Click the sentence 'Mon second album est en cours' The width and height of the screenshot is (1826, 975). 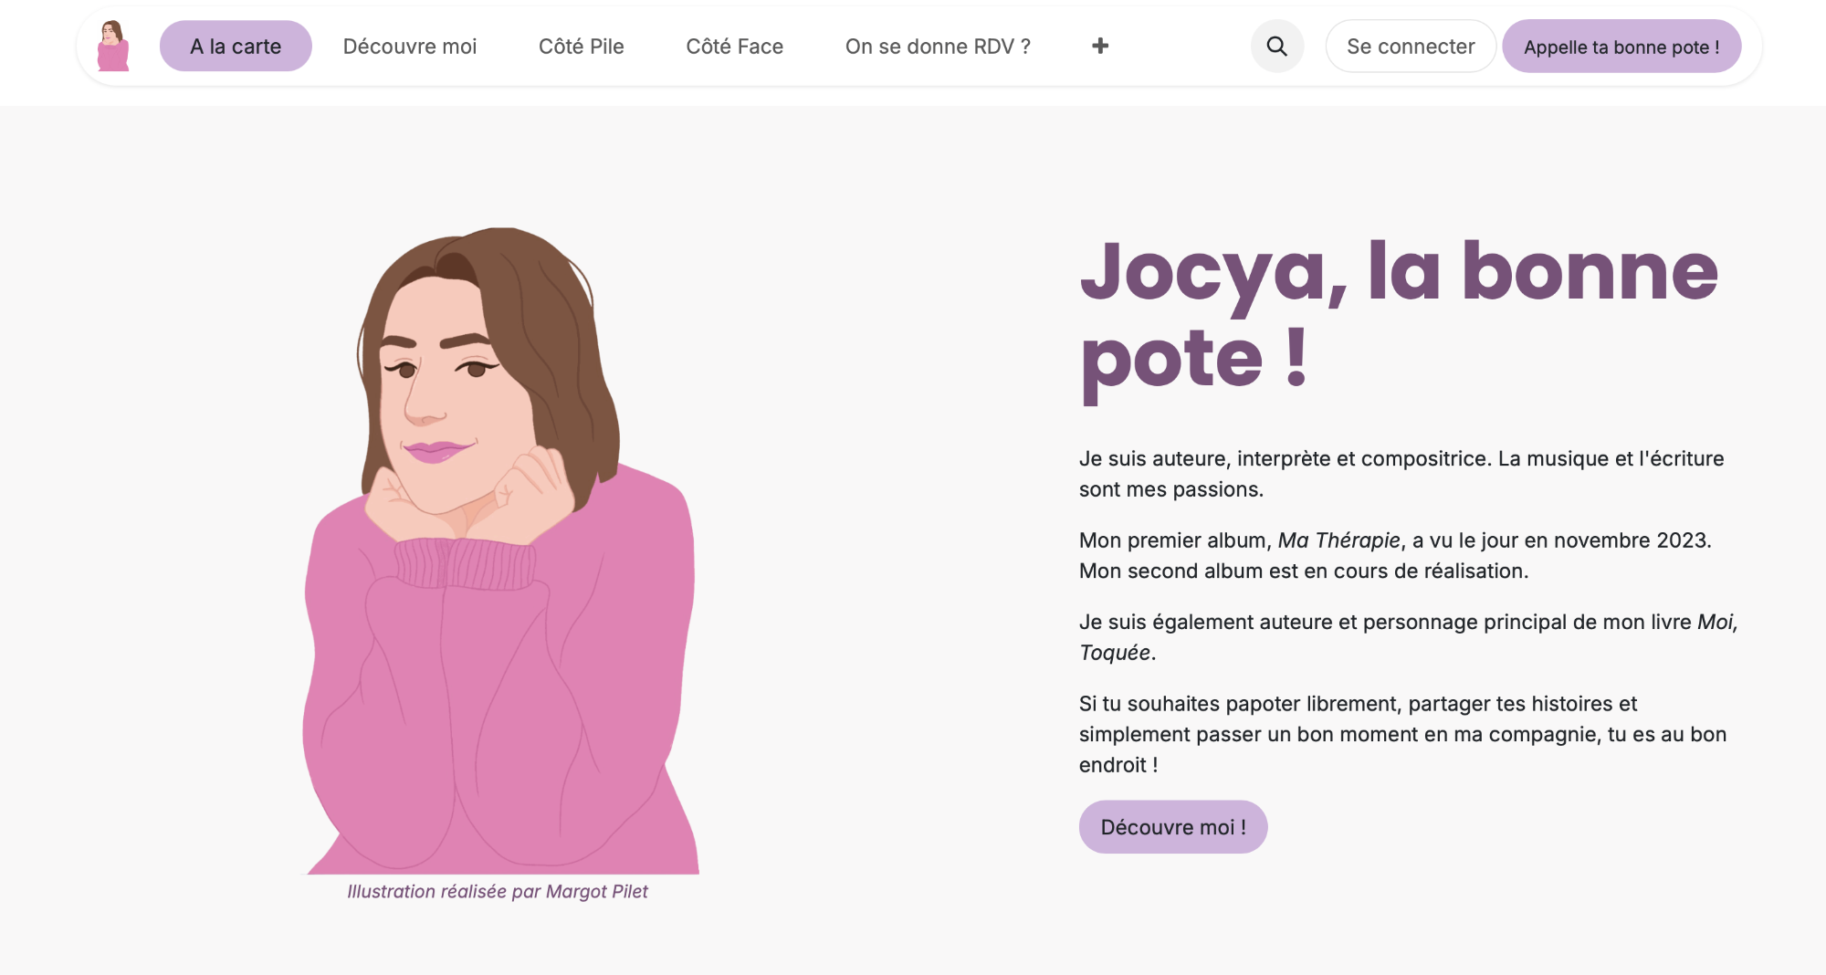1303,571
